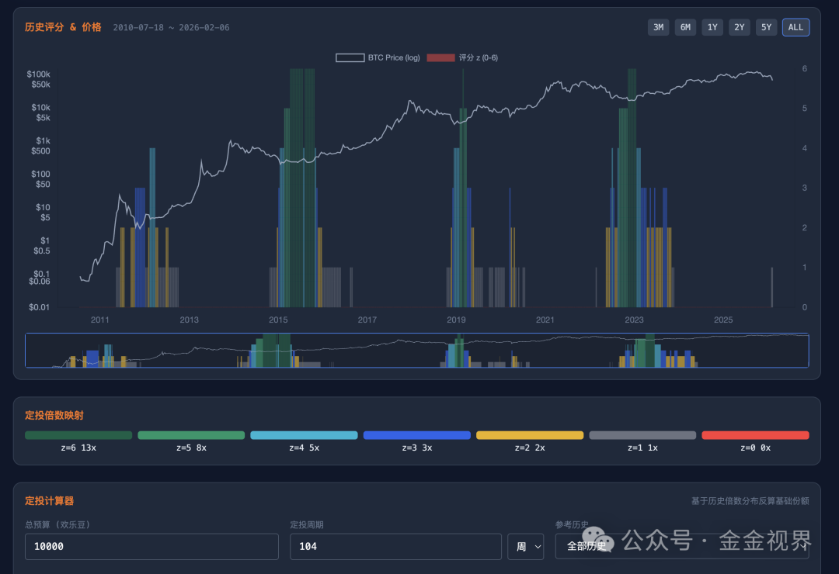This screenshot has height=574, width=839.
Task: Choose the 1Y time range
Action: (712, 27)
